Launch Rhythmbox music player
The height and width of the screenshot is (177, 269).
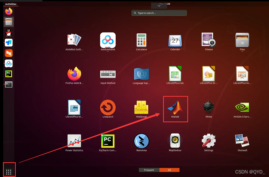pyautogui.click(x=175, y=141)
